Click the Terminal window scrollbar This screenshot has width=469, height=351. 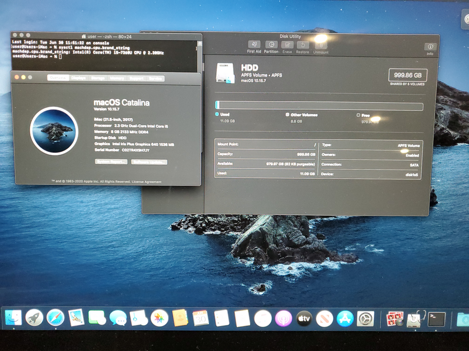coord(200,56)
